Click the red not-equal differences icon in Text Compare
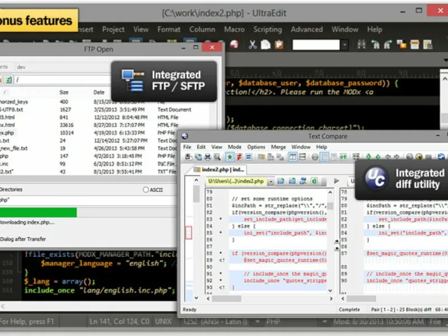The height and width of the screenshot is (336, 448). [x=239, y=157]
